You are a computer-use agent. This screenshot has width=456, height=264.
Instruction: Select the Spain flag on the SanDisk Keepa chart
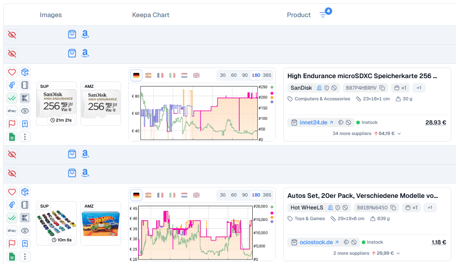(x=148, y=75)
